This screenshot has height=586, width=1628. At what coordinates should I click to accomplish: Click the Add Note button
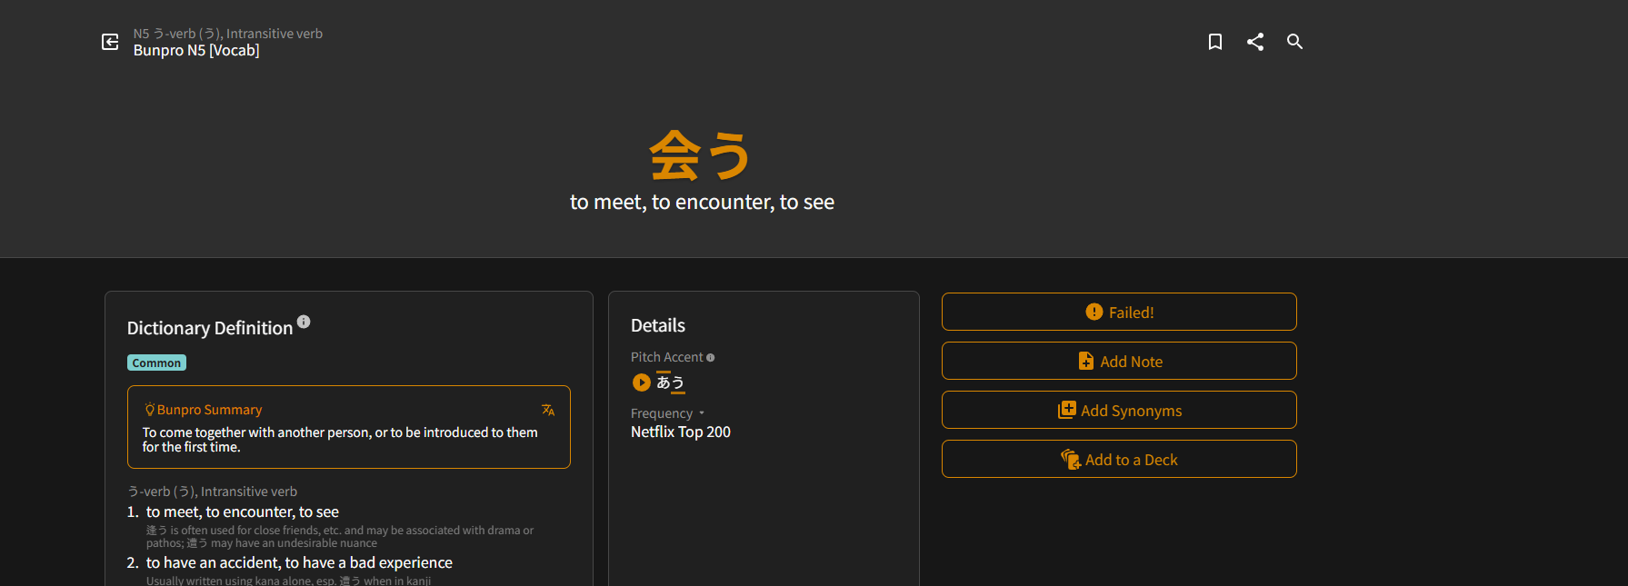[x=1119, y=362]
